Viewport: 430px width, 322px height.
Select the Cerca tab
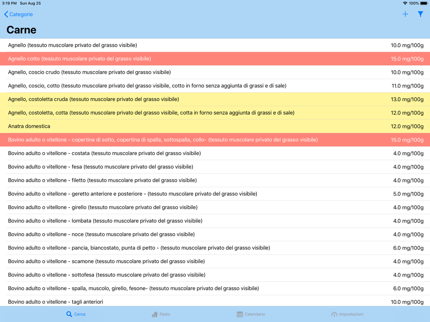(76, 314)
